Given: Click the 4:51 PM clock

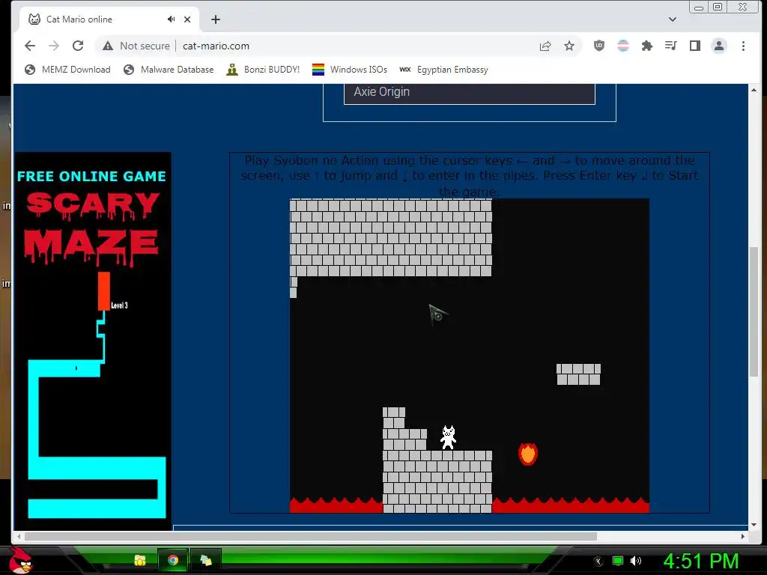Looking at the screenshot, I should tap(701, 561).
